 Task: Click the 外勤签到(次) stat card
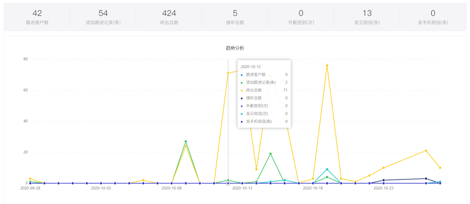click(x=301, y=17)
